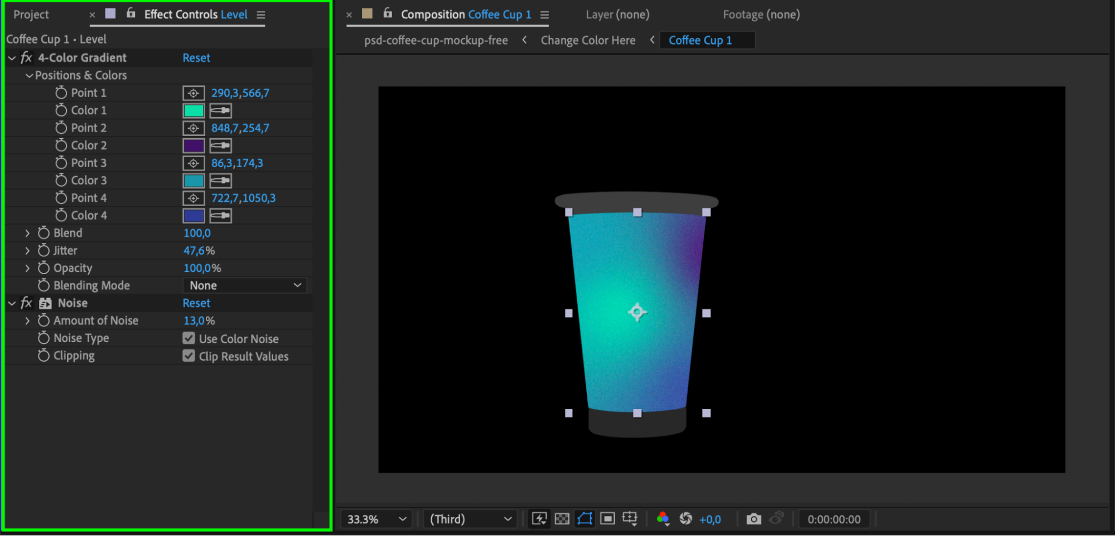Pick Color 1 with the eyedropper

coord(220,111)
